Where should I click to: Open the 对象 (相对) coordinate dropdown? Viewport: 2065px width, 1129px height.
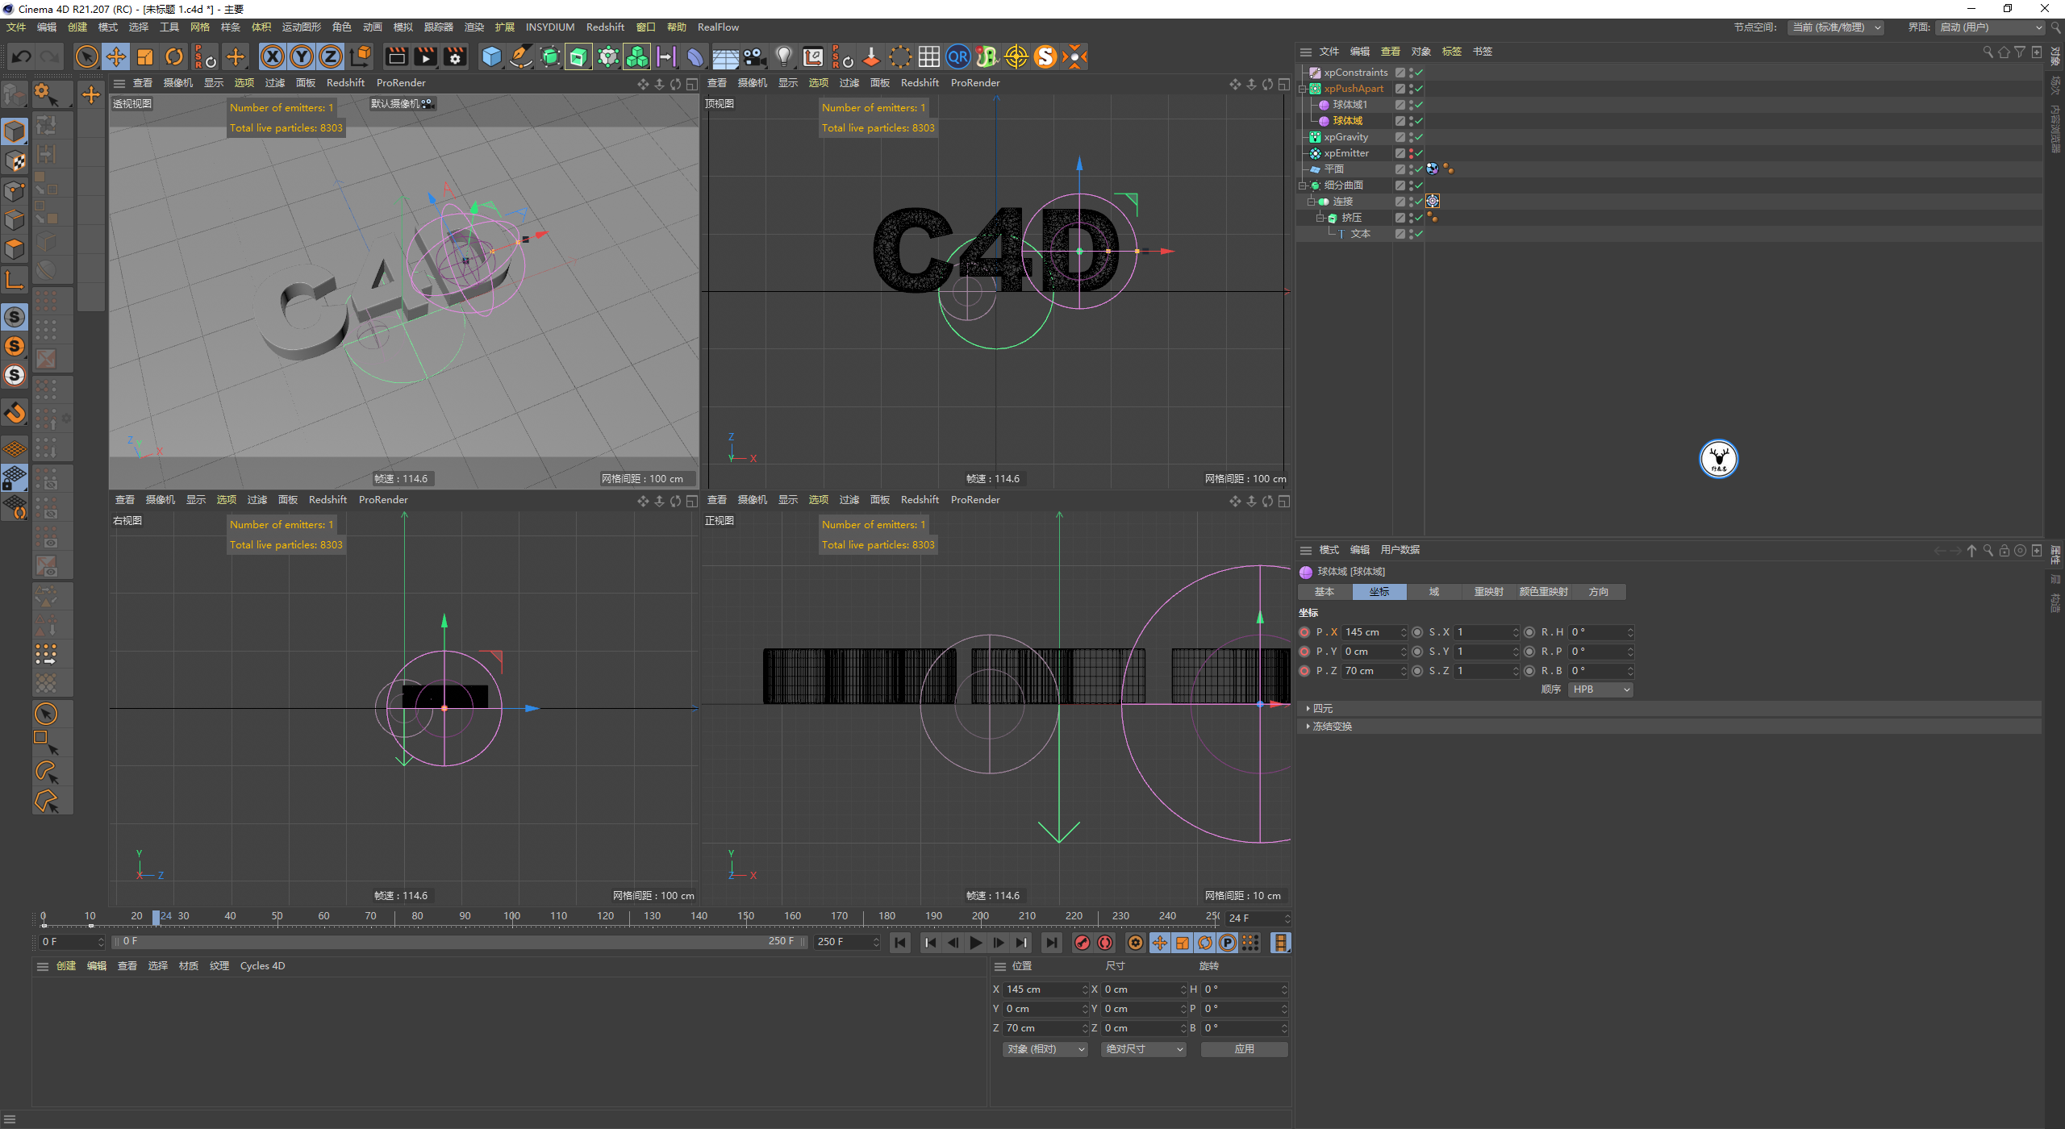pyautogui.click(x=1045, y=1049)
